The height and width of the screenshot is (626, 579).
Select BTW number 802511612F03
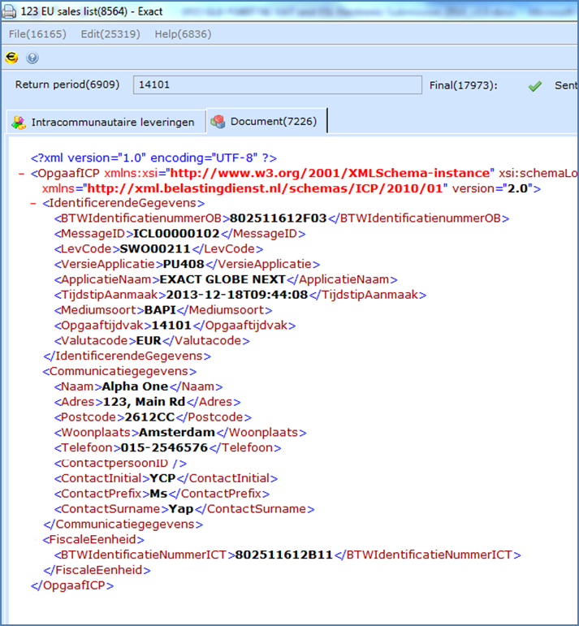(279, 218)
